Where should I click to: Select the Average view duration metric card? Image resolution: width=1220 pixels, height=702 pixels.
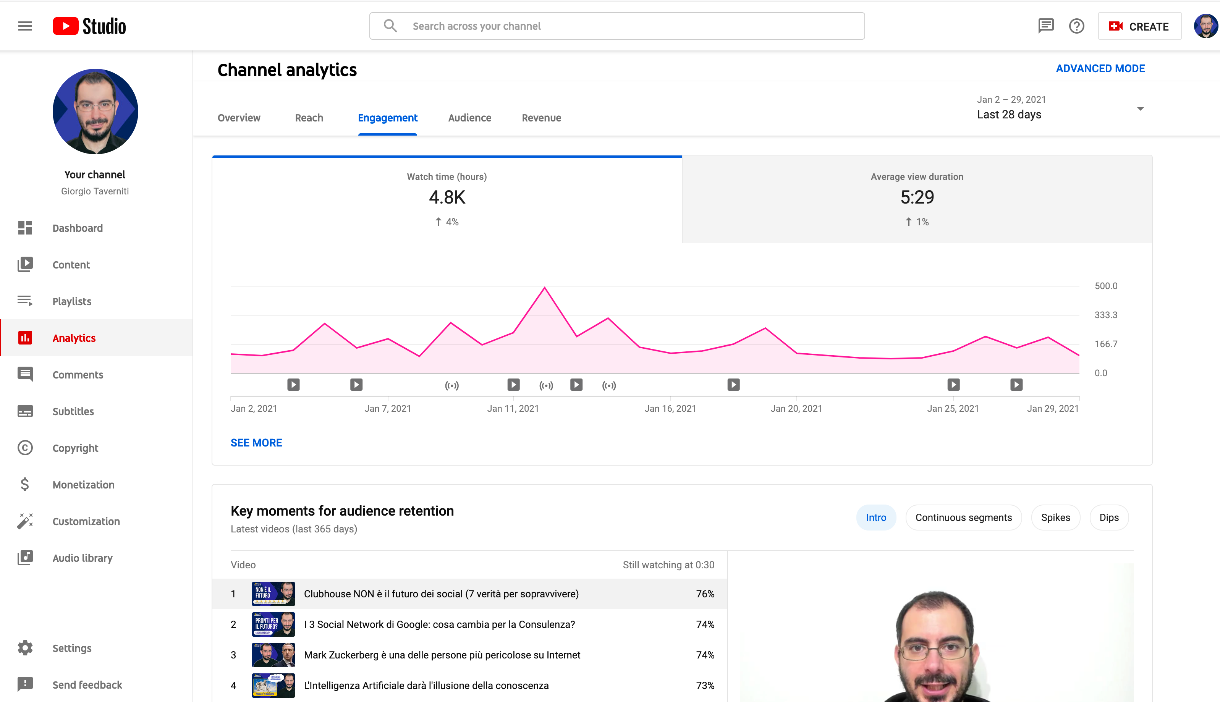(x=917, y=199)
